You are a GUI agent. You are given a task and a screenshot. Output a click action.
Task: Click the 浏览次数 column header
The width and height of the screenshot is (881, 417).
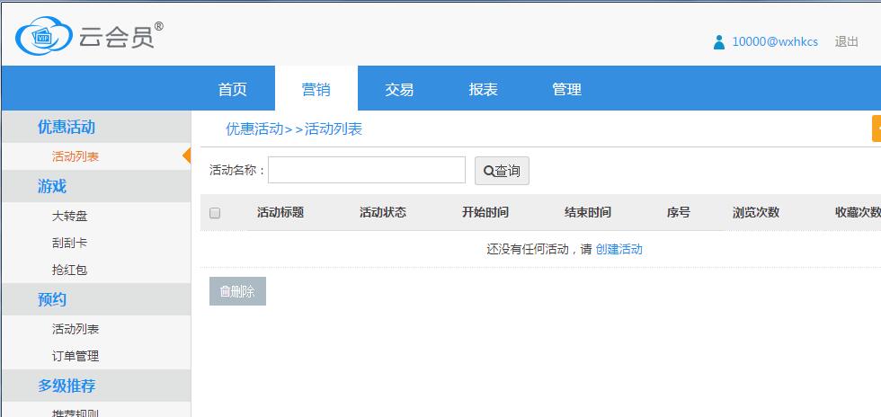click(756, 212)
